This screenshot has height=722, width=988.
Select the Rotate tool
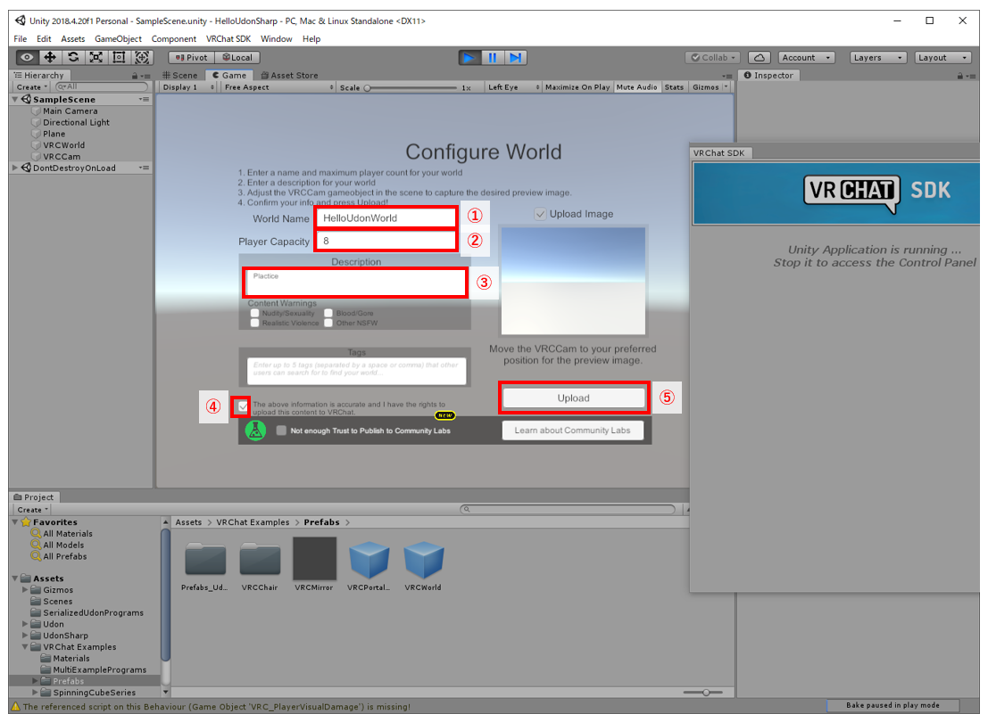[73, 57]
